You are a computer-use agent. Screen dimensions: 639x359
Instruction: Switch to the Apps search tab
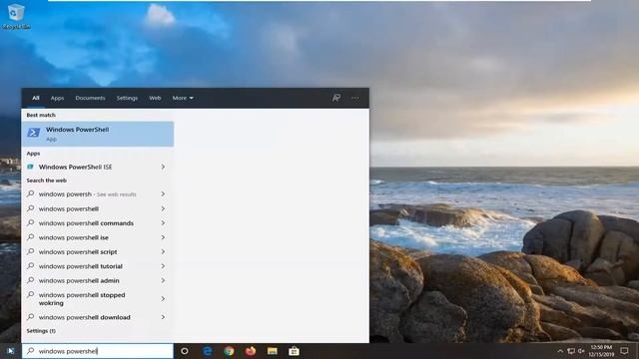tap(57, 98)
